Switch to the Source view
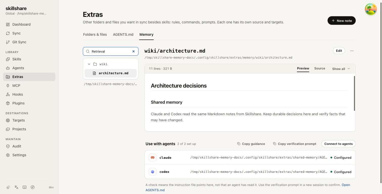 click(320, 68)
